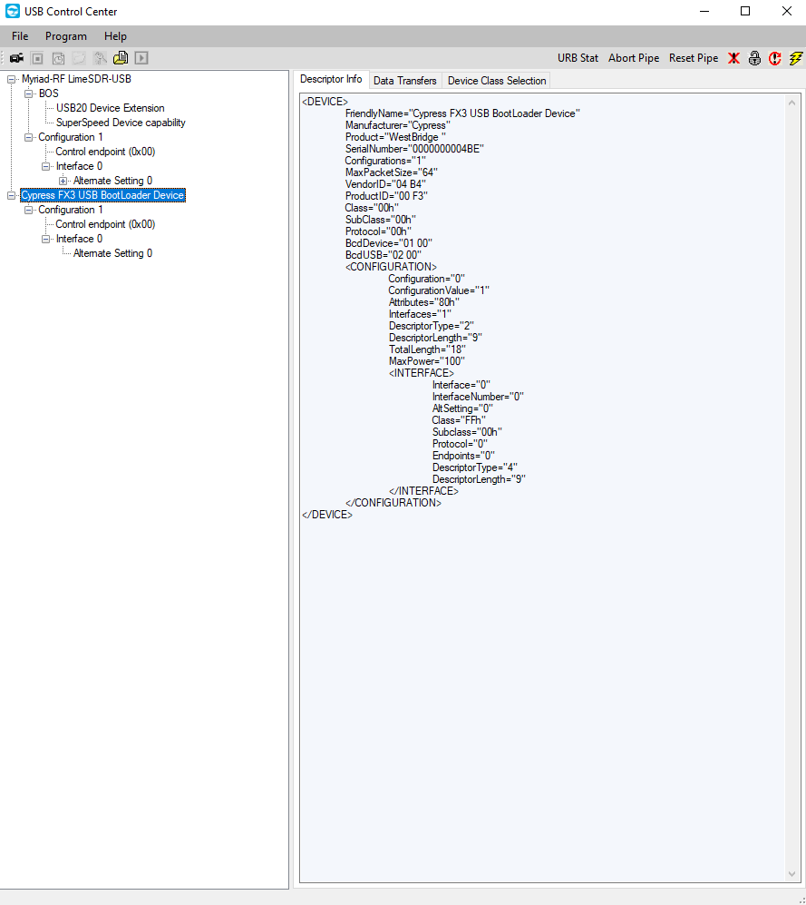
Task: Collapse the Myriad-RF LimeSDR-USB tree node
Action: click(x=12, y=79)
